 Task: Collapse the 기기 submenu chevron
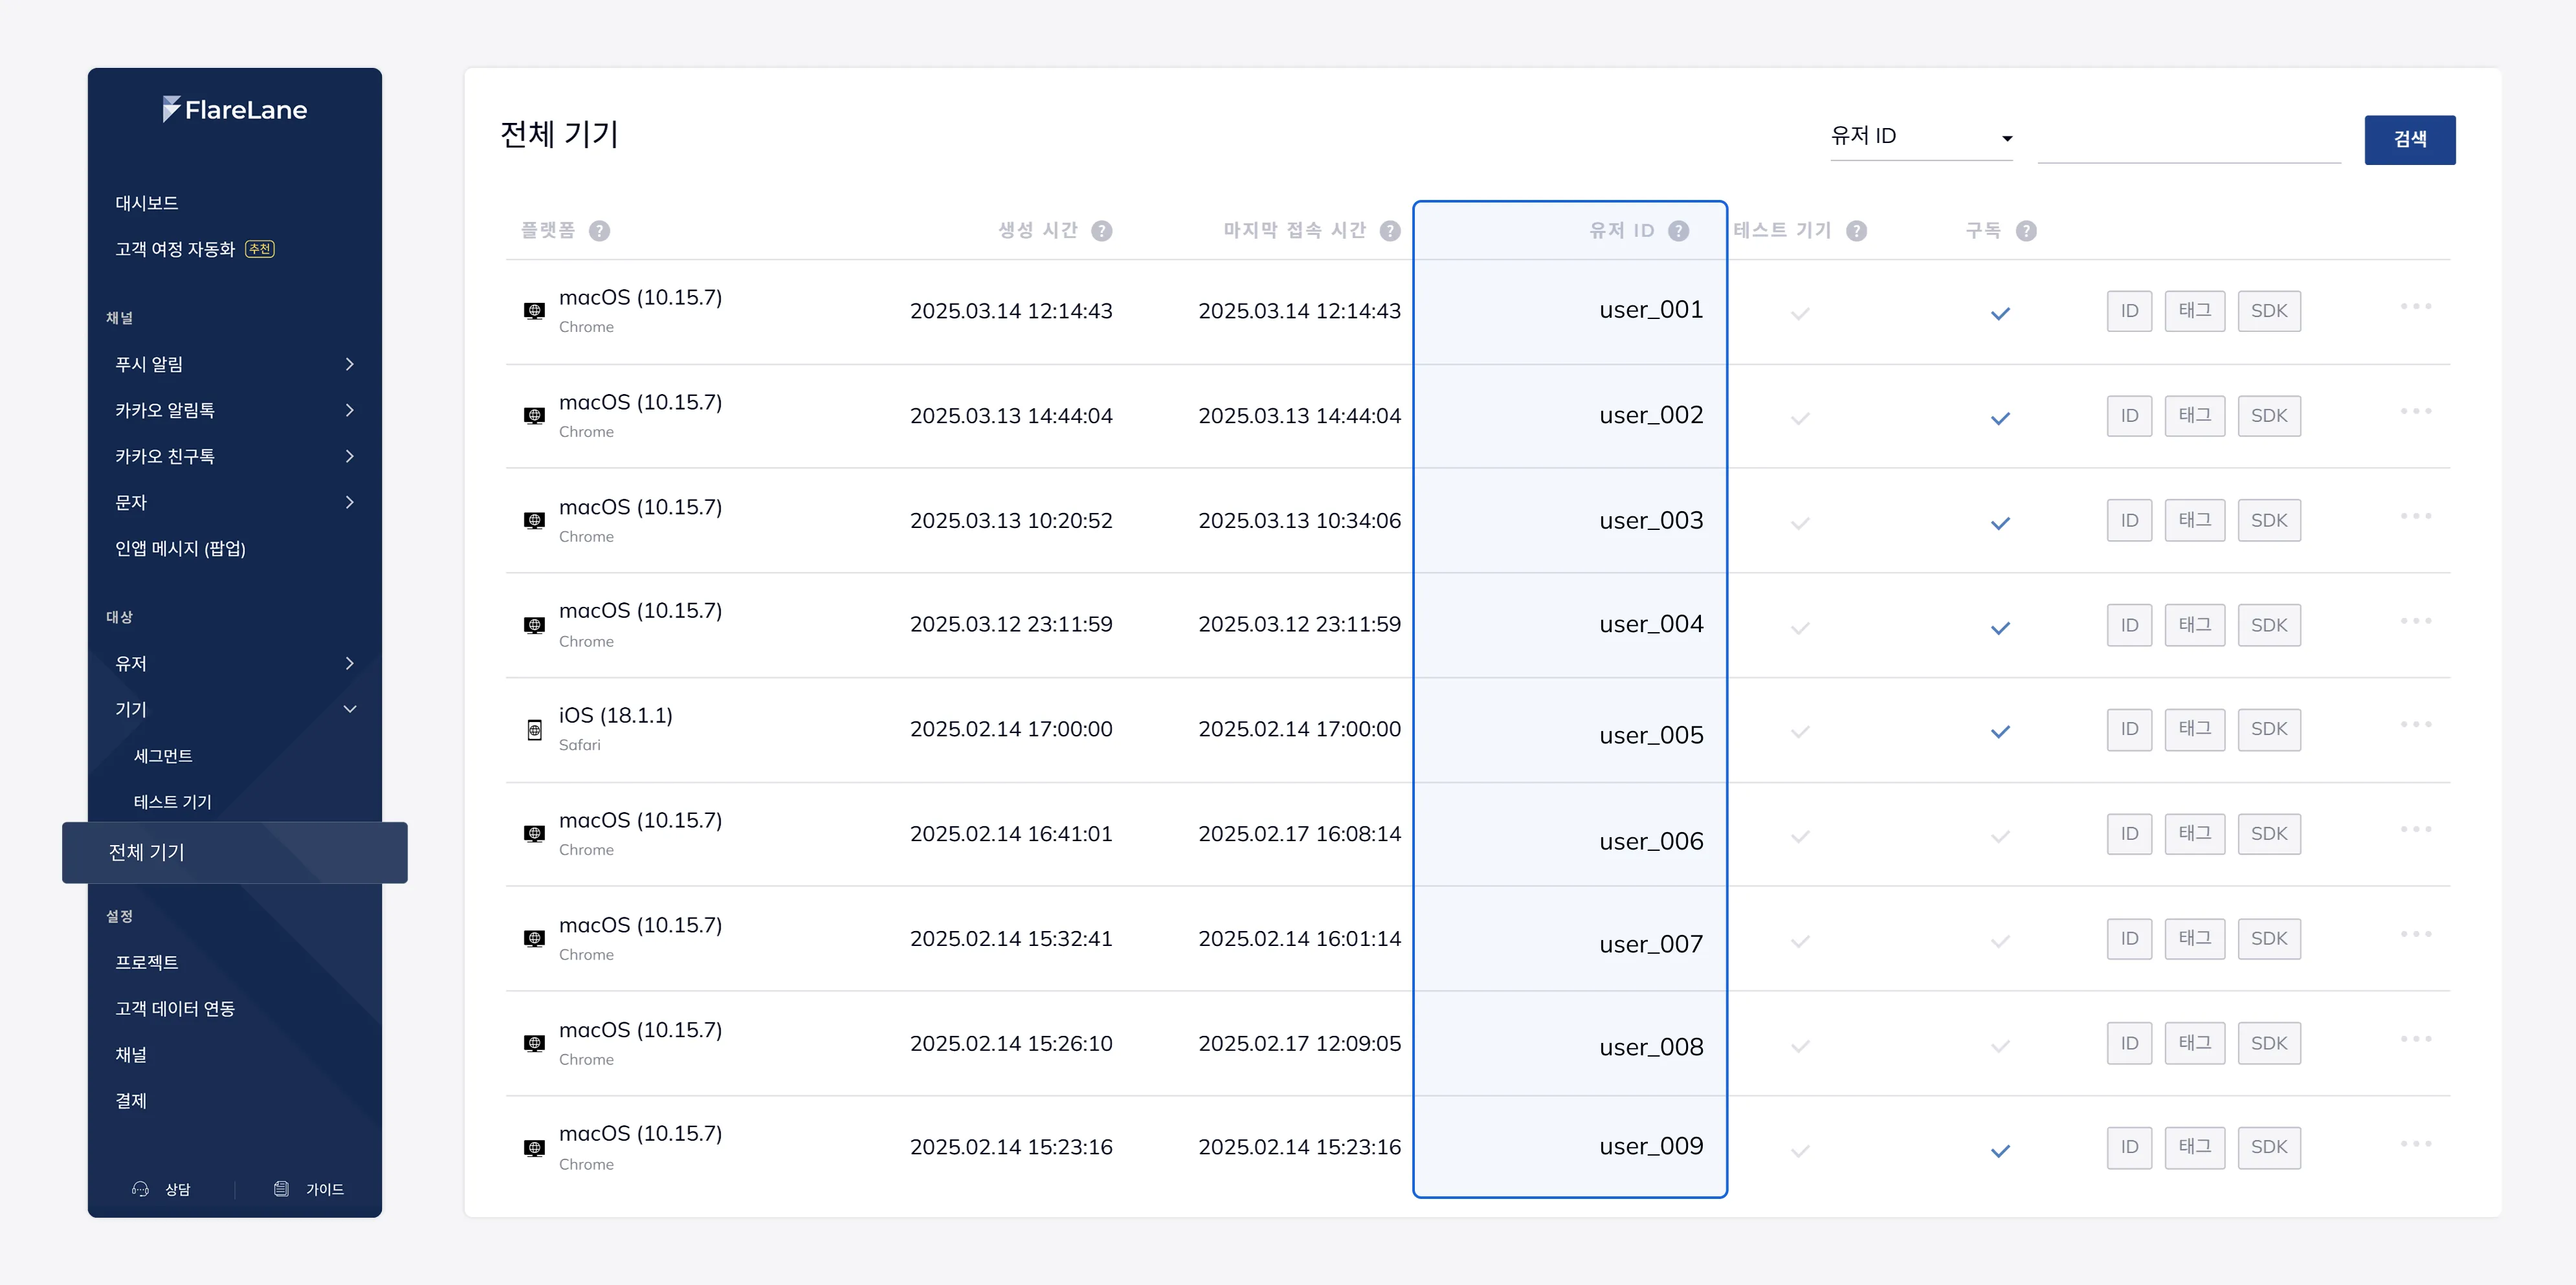pos(350,709)
